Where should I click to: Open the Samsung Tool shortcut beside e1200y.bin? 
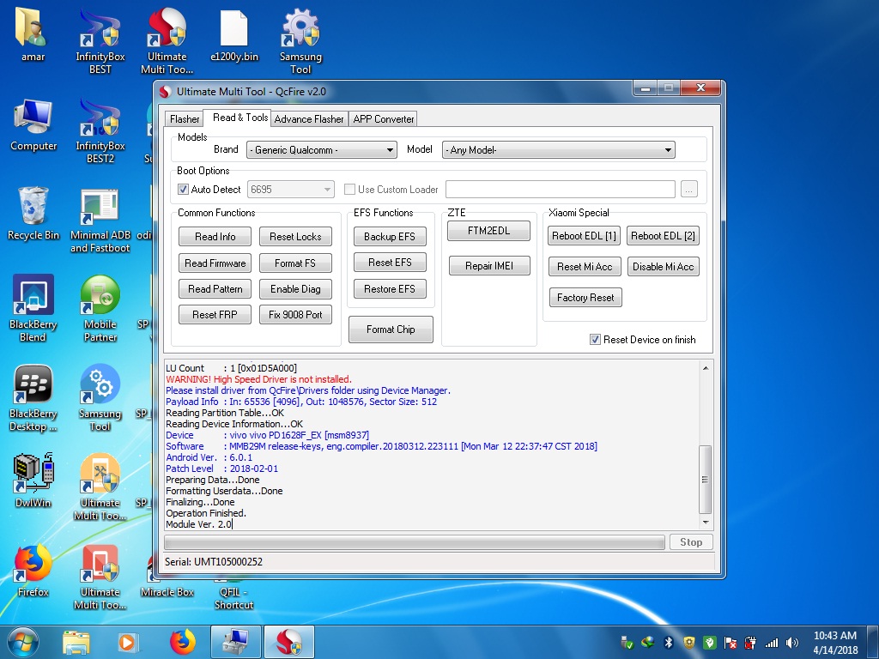300,41
